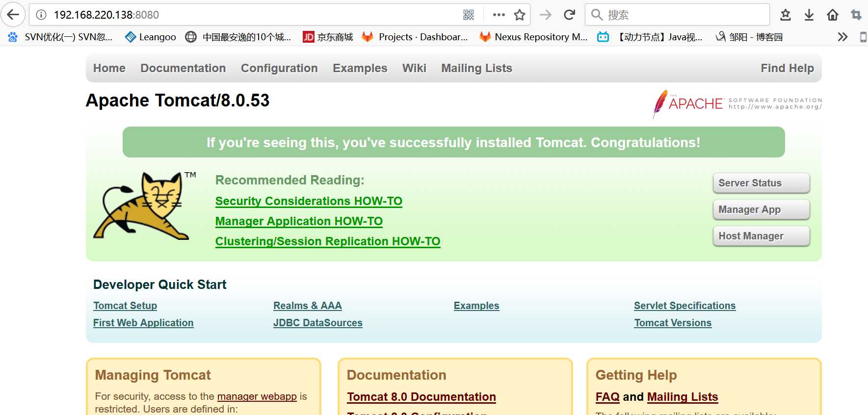Open the First Web Application link

(143, 323)
